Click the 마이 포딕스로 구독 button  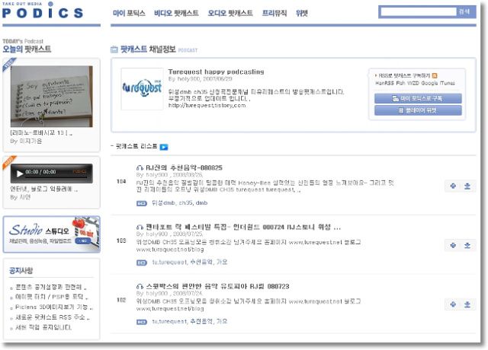418,98
